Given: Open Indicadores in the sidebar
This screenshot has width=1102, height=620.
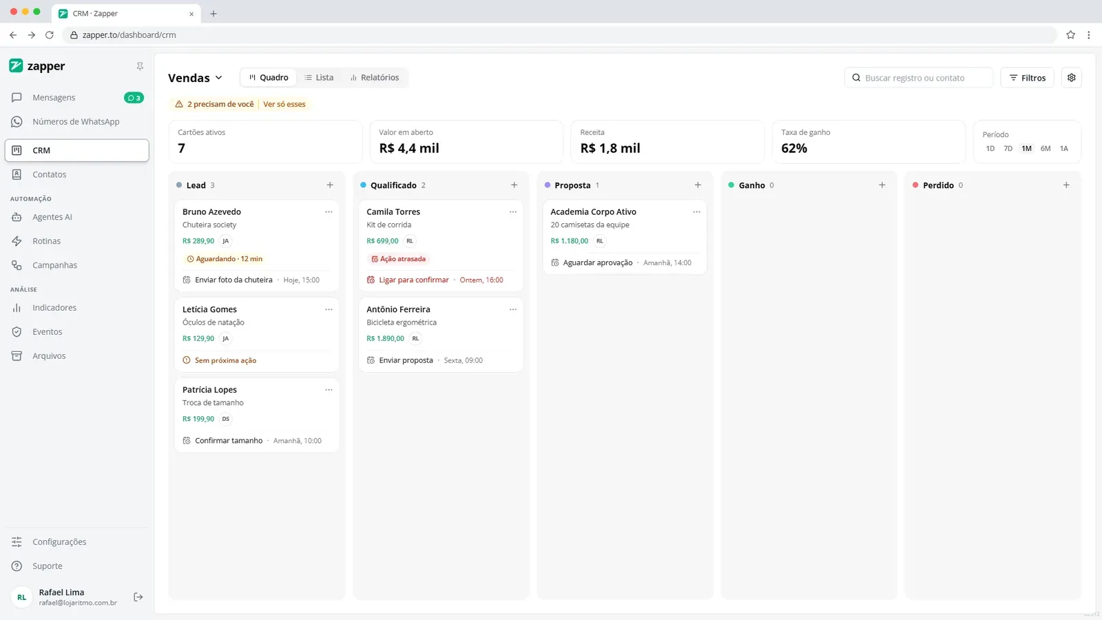Looking at the screenshot, I should tap(76, 308).
